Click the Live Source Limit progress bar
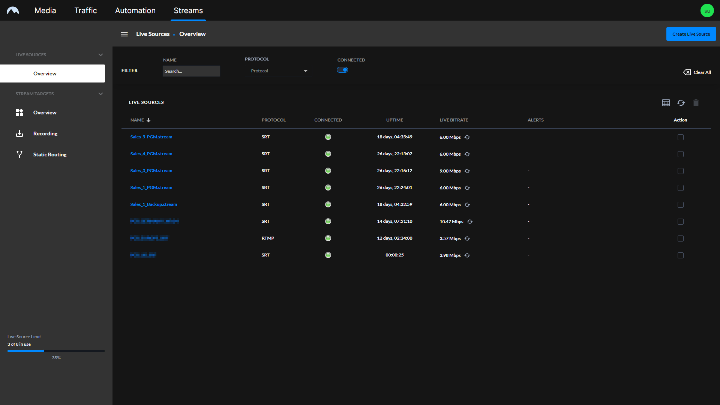 pyautogui.click(x=55, y=351)
